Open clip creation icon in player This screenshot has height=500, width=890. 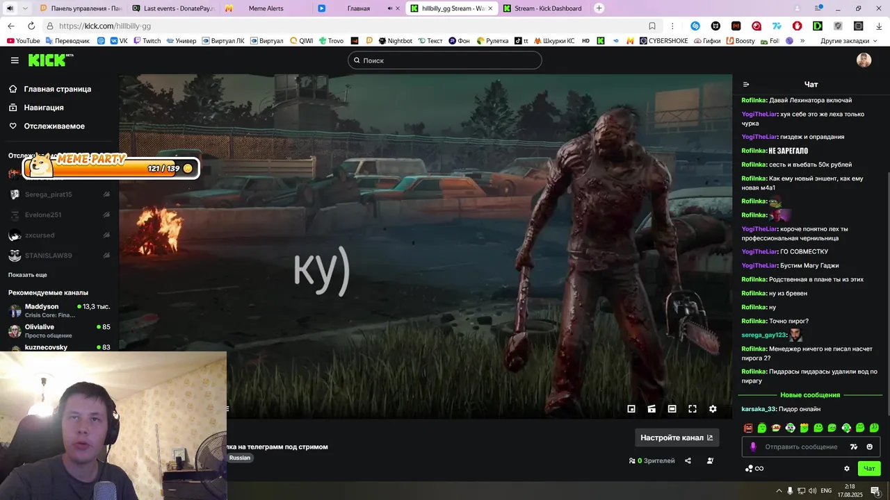(652, 409)
